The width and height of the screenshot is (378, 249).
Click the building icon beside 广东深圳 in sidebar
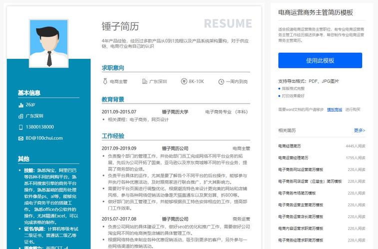click(x=21, y=116)
